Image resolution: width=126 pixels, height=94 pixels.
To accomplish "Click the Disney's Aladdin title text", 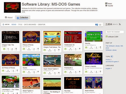I will (x=90, y=66).
